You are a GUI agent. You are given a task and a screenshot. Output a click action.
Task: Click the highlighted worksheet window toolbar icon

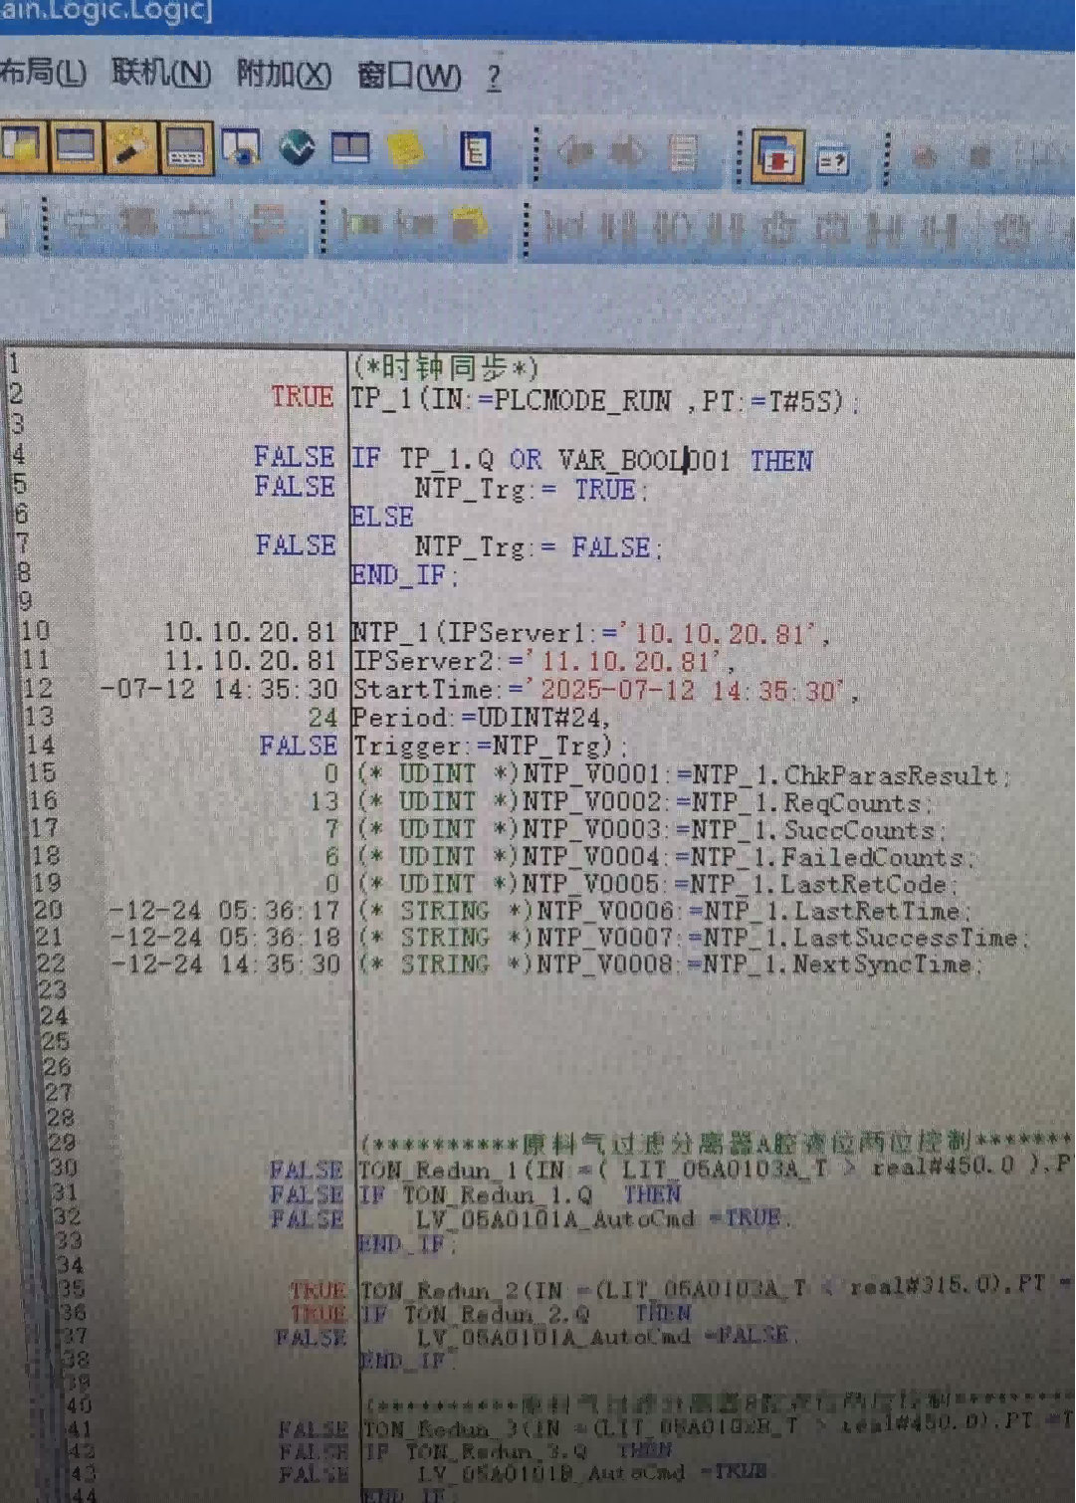[76, 147]
